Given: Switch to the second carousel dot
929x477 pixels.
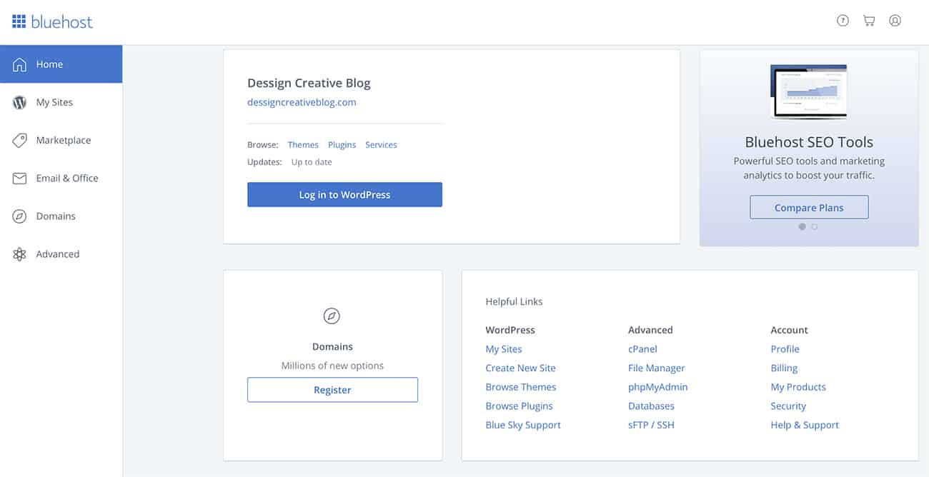Looking at the screenshot, I should [x=815, y=227].
